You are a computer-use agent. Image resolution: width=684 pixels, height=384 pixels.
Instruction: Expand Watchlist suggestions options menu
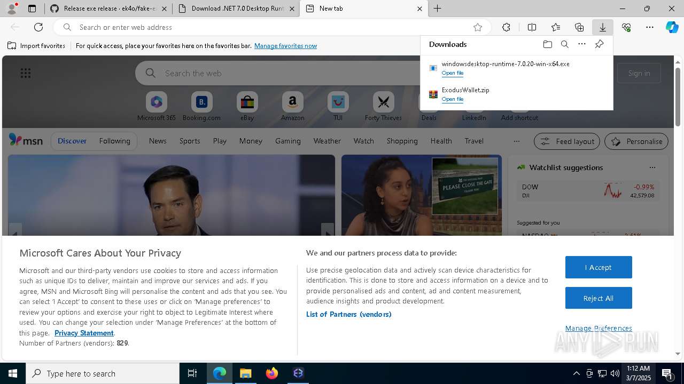pos(652,167)
